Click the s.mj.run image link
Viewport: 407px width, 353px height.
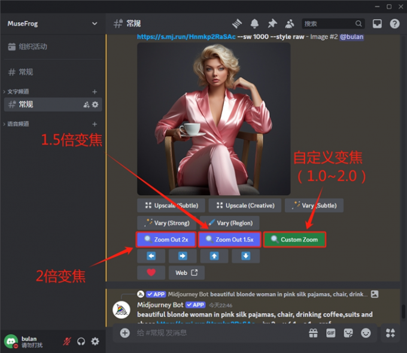[x=186, y=36]
